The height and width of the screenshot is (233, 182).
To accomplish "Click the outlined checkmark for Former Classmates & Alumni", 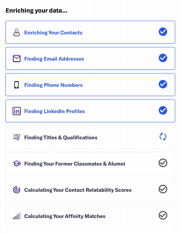I will [x=163, y=163].
